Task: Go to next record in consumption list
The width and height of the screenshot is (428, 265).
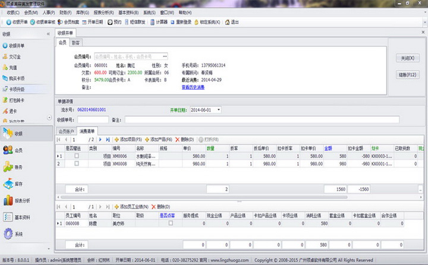Action: [x=100, y=140]
